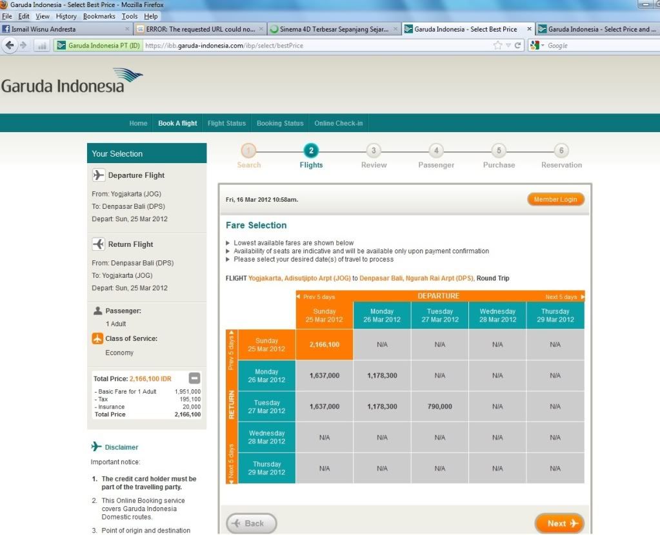Click the browser Back arrow button
The width and height of the screenshot is (660, 535).
[10, 45]
